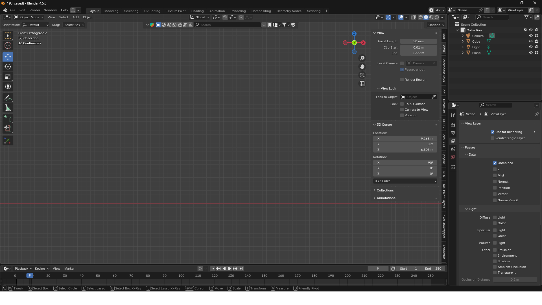Activate the Scale tool

coord(8,77)
